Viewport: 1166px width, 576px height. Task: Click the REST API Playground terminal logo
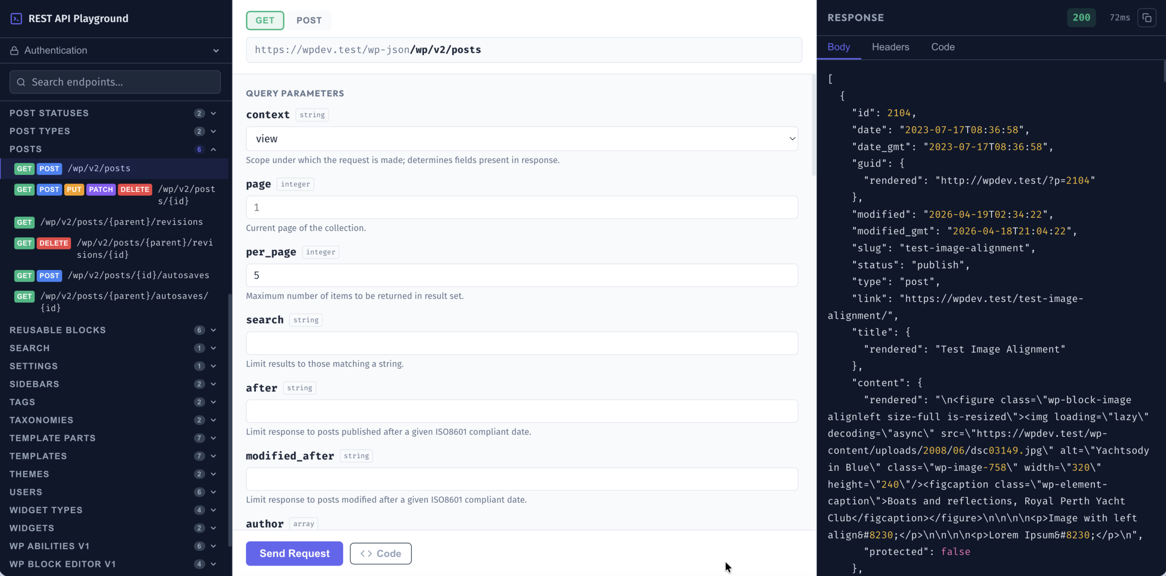[x=16, y=18]
